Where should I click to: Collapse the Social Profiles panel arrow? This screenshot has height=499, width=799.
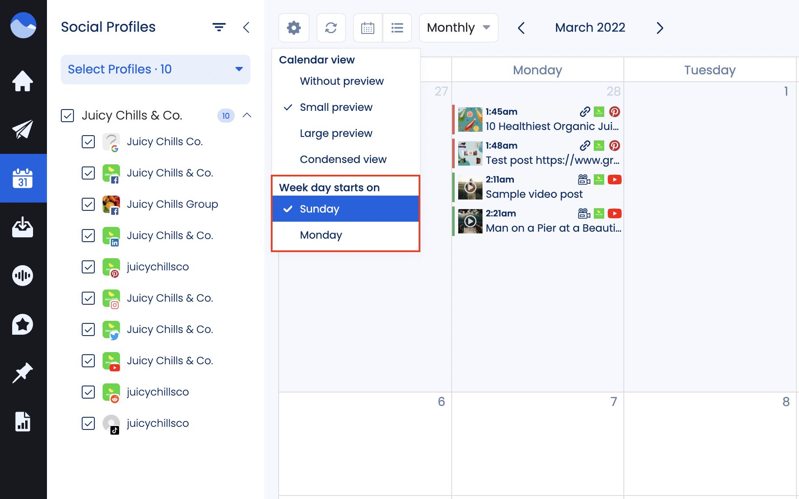[246, 27]
